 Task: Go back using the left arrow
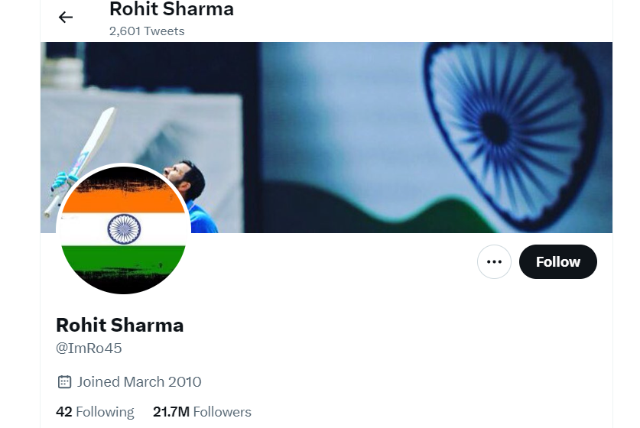(65, 17)
